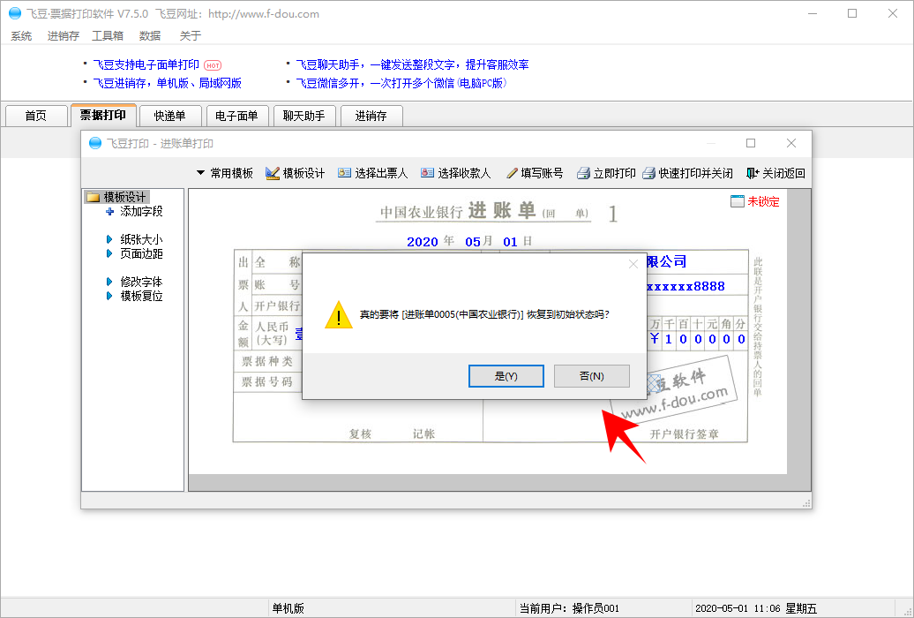Click the 选择收款人 toolbar label
The height and width of the screenshot is (618, 914).
464,173
